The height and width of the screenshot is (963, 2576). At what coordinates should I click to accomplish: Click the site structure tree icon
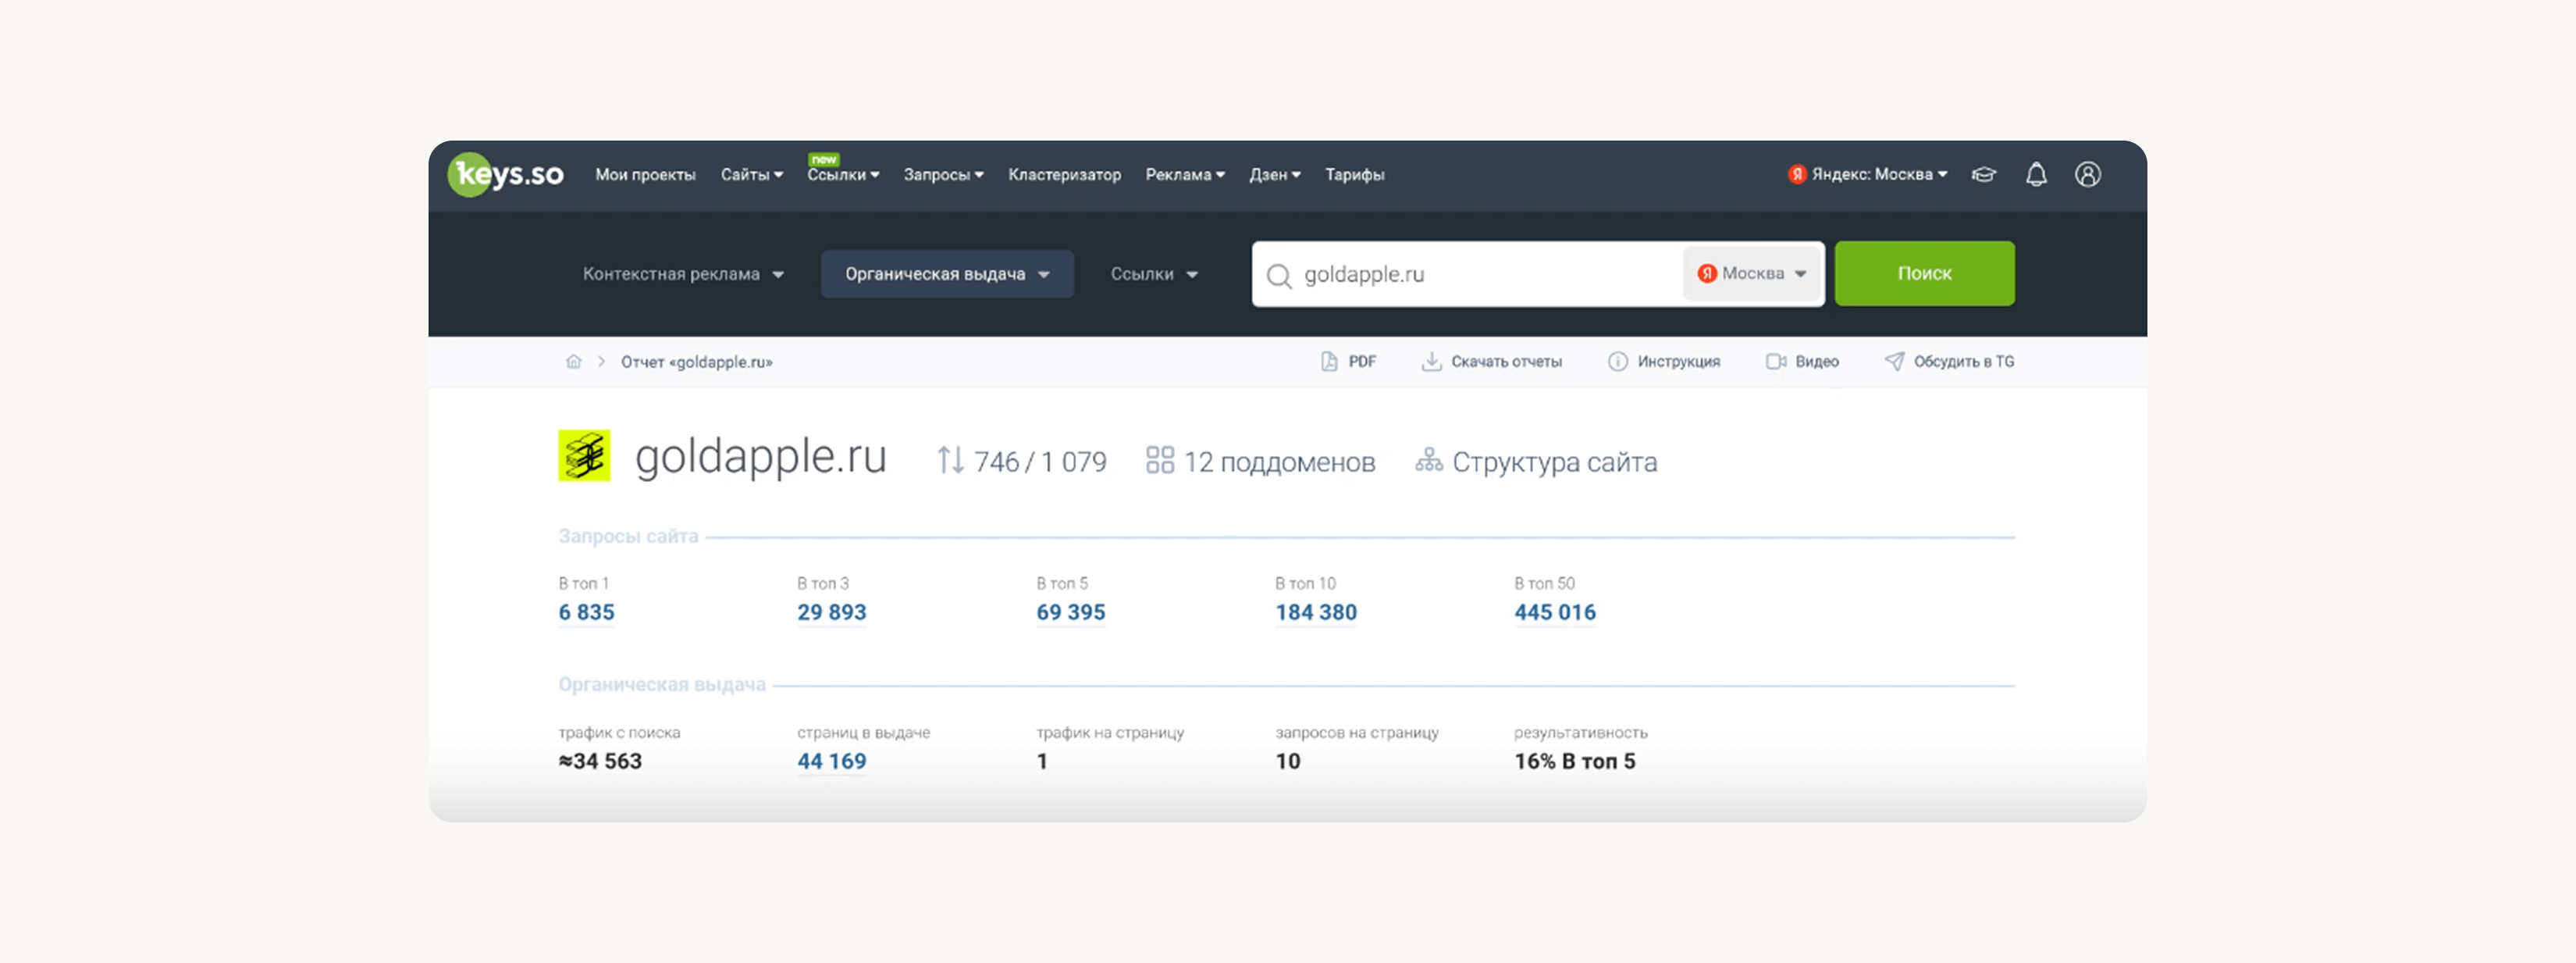pyautogui.click(x=1429, y=461)
